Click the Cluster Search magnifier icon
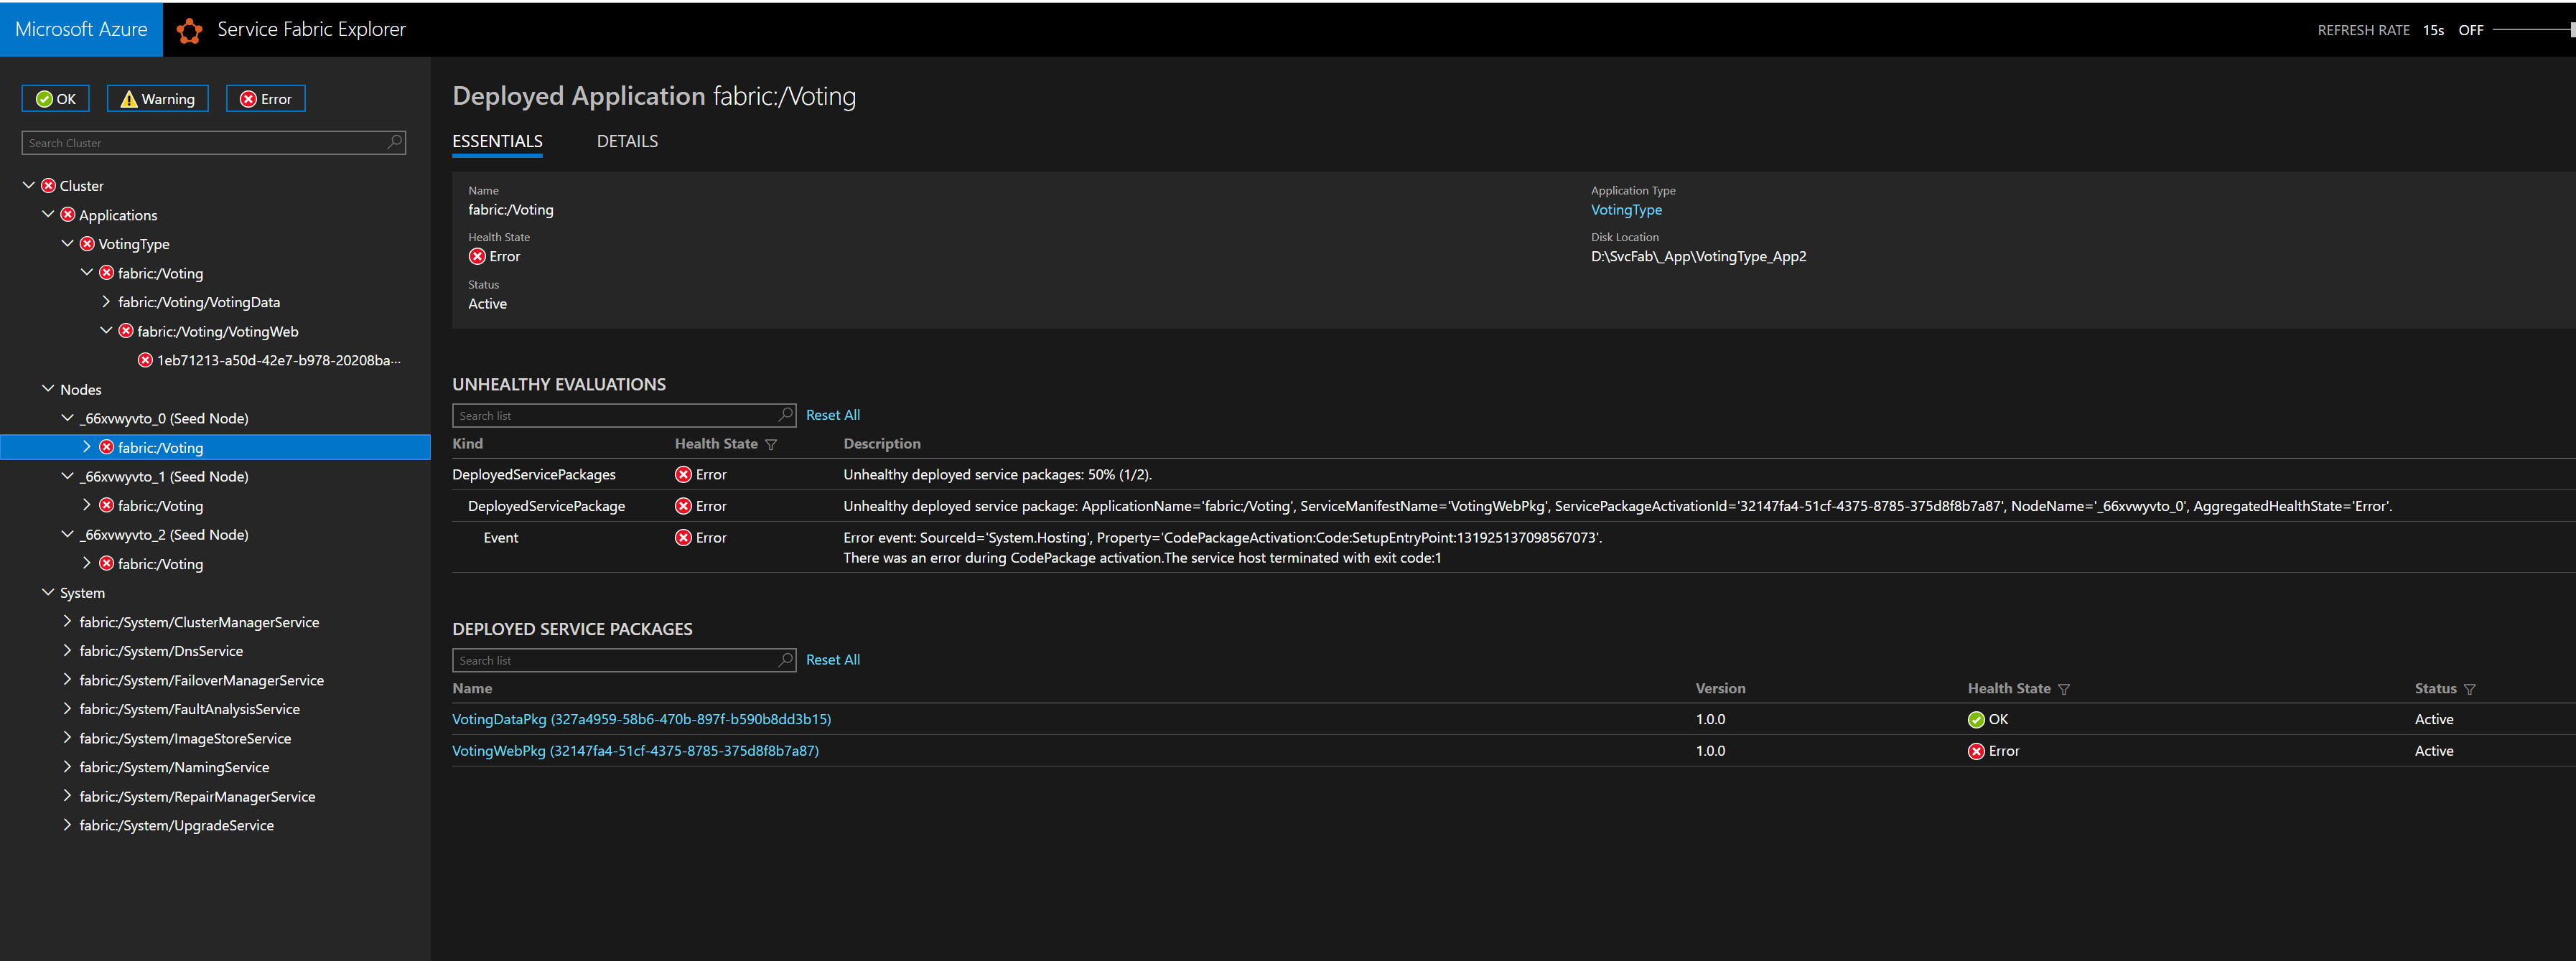 (395, 142)
